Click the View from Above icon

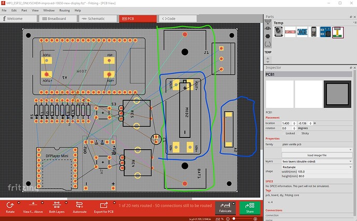tap(33, 204)
